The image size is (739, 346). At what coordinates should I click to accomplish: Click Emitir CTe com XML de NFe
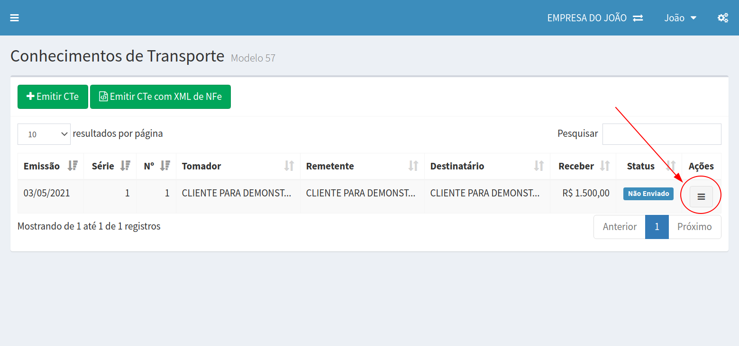[x=160, y=97]
